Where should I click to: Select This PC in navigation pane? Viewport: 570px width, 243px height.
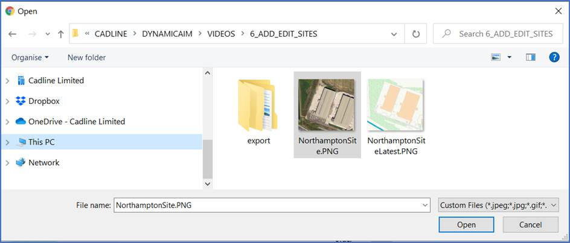42,142
